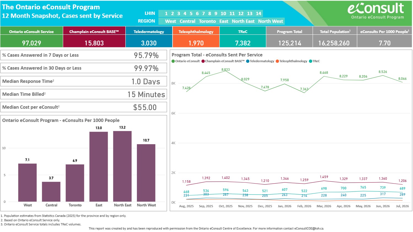Click the North West region slicer
Screen dimensions: 413x232
[270, 21]
